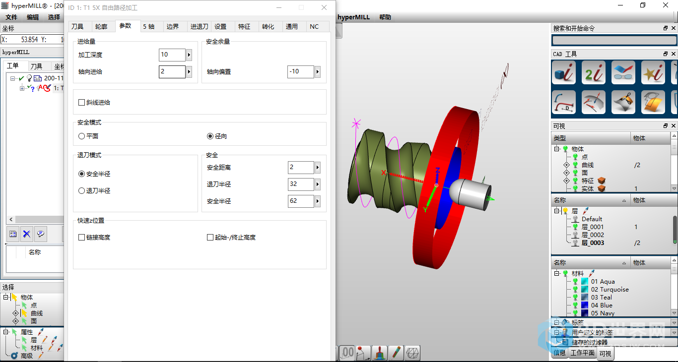Click the blue X delete icon in job panel
Viewport: 678px width, 362px height.
coord(27,234)
